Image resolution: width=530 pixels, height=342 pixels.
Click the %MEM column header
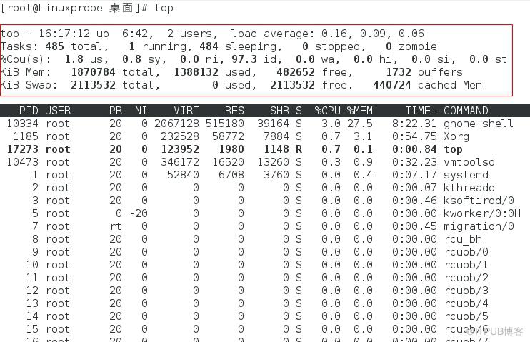360,111
